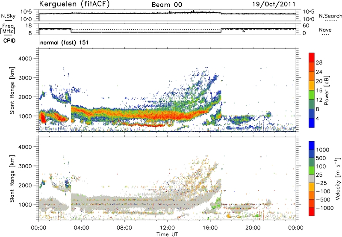Click the "Power [dB]" color bar title

[x=326, y=91]
